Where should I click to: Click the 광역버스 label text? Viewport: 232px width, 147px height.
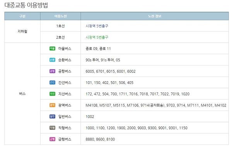65,105
